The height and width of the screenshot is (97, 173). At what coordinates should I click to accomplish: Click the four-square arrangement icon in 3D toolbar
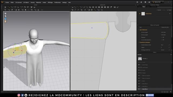tap(31, 7)
